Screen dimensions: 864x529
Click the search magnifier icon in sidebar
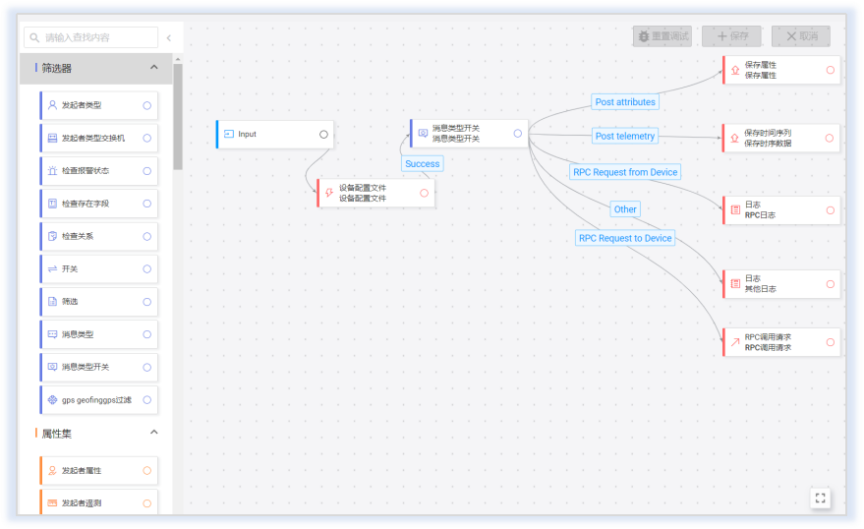(34, 37)
